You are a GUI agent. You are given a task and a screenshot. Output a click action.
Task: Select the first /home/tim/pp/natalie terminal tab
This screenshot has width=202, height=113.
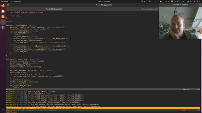coord(54,9)
